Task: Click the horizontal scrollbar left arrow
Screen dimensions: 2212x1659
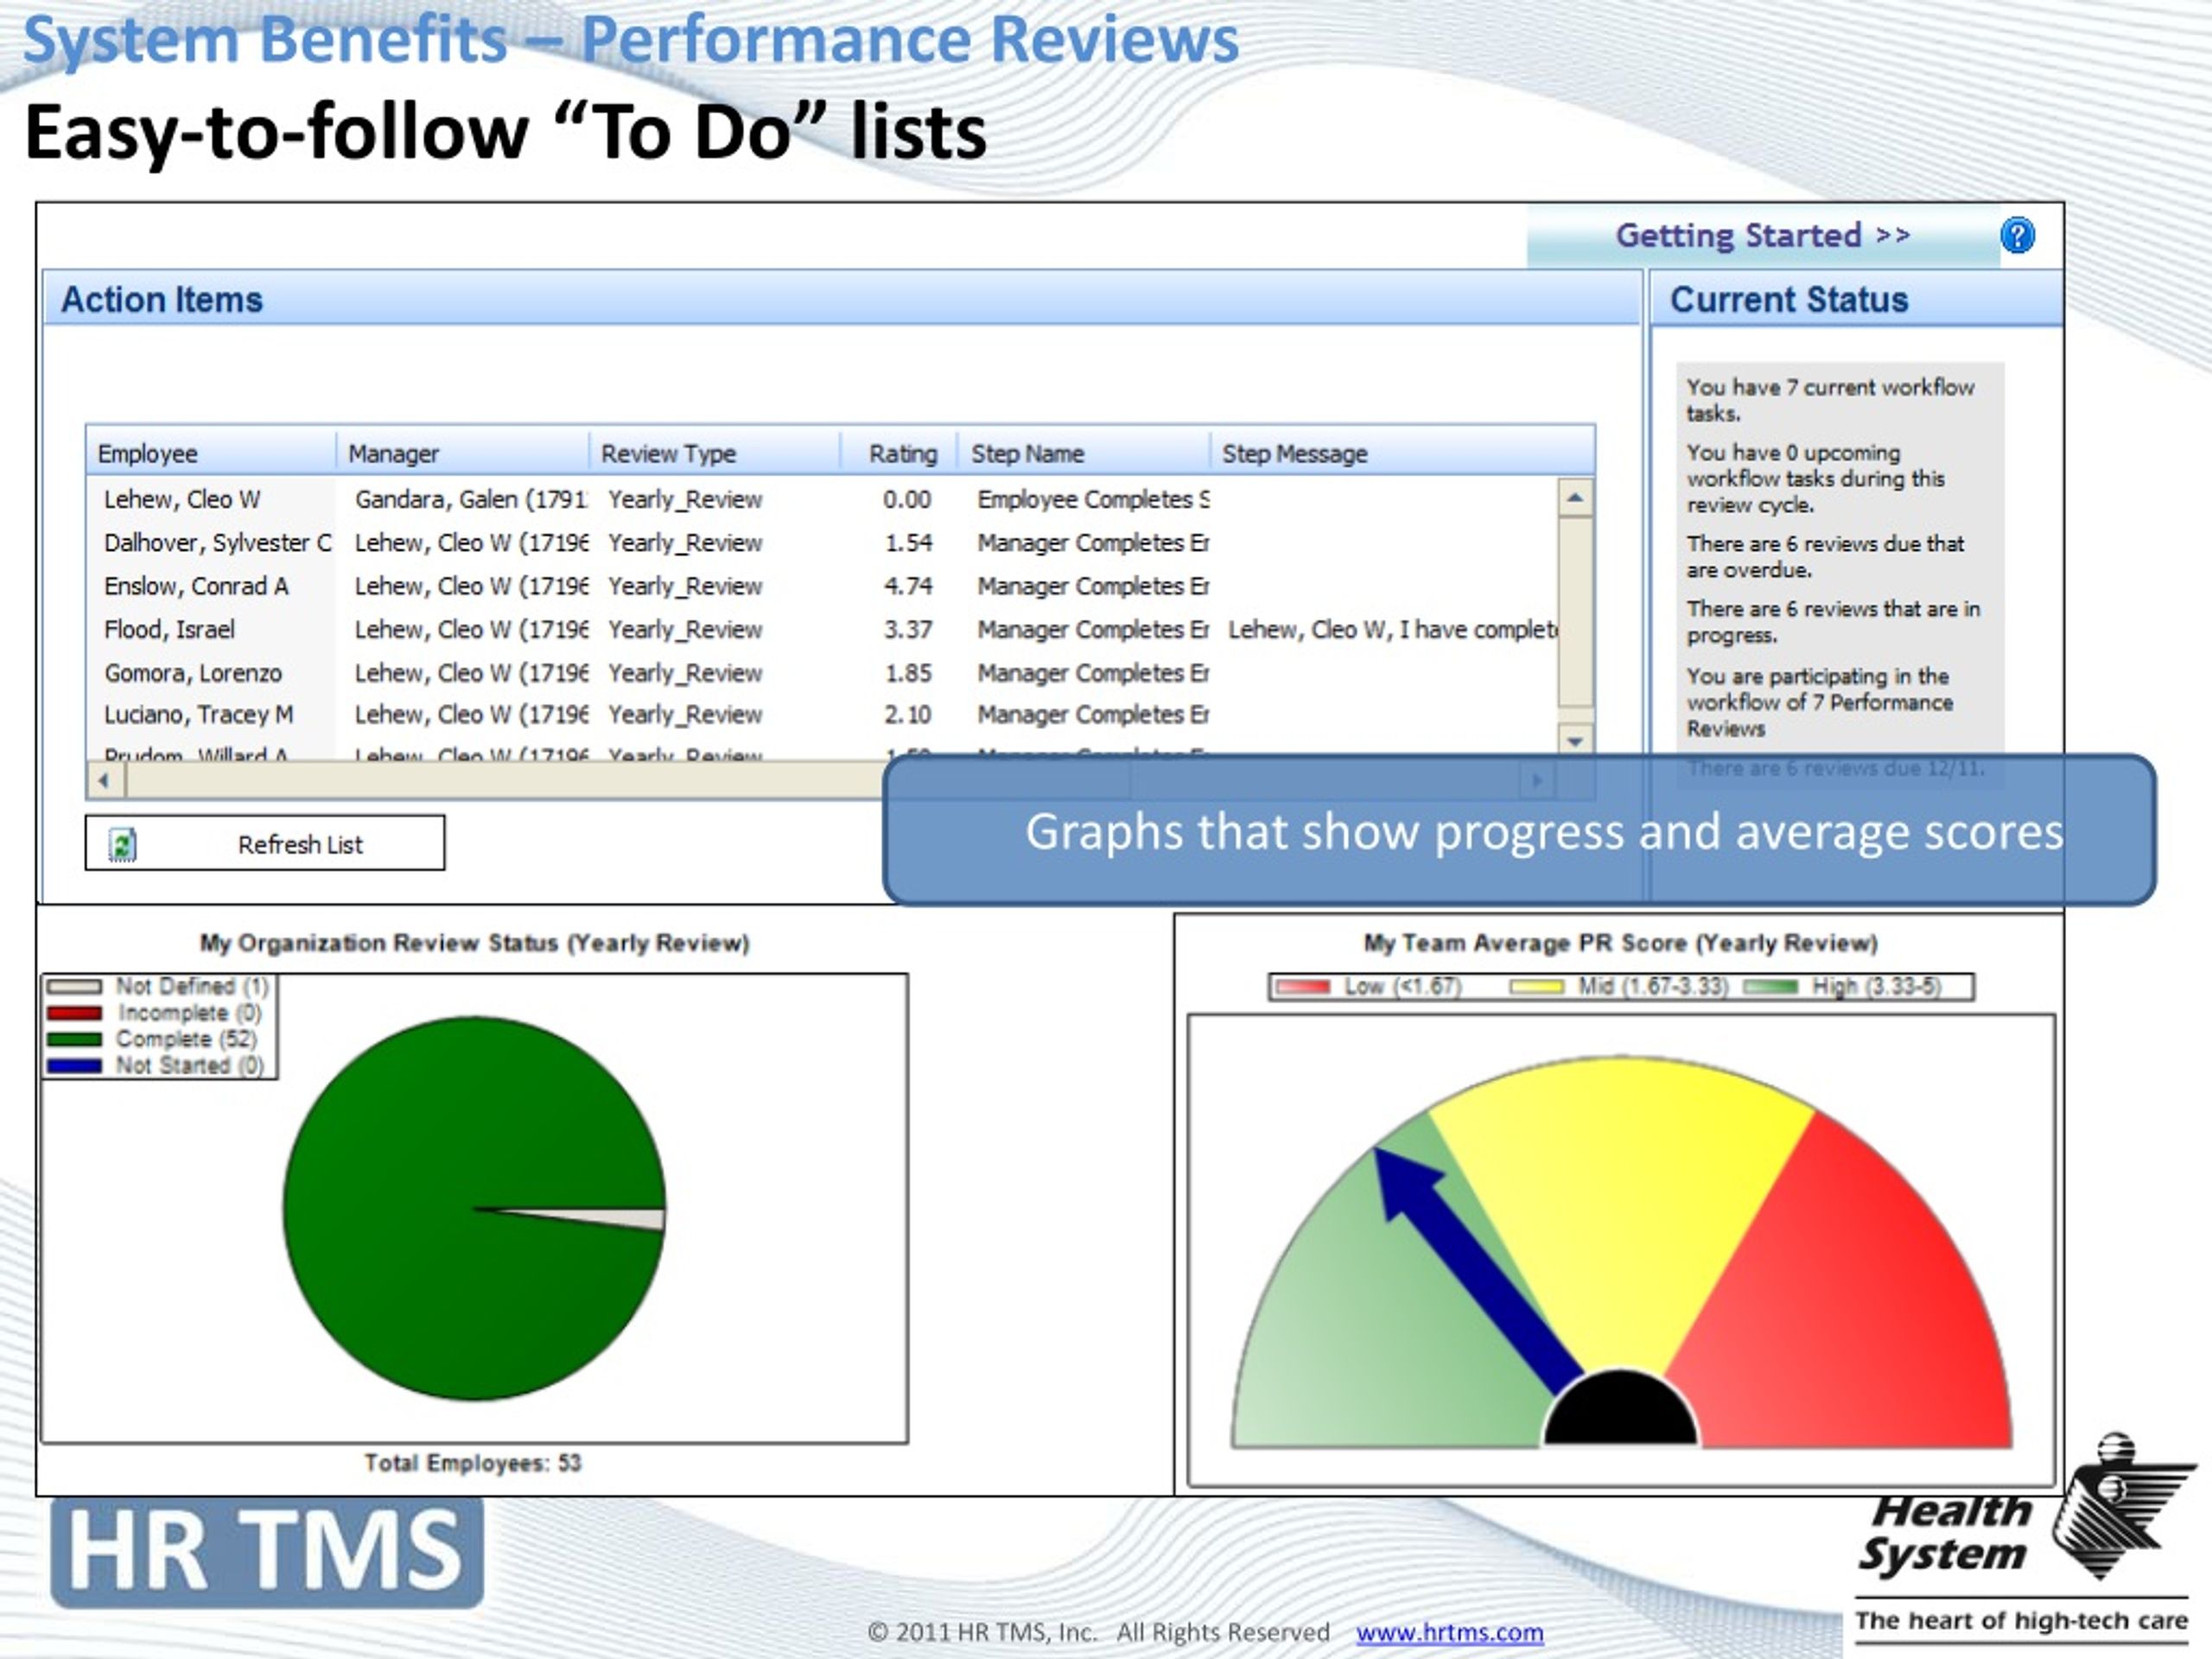Action: (105, 780)
